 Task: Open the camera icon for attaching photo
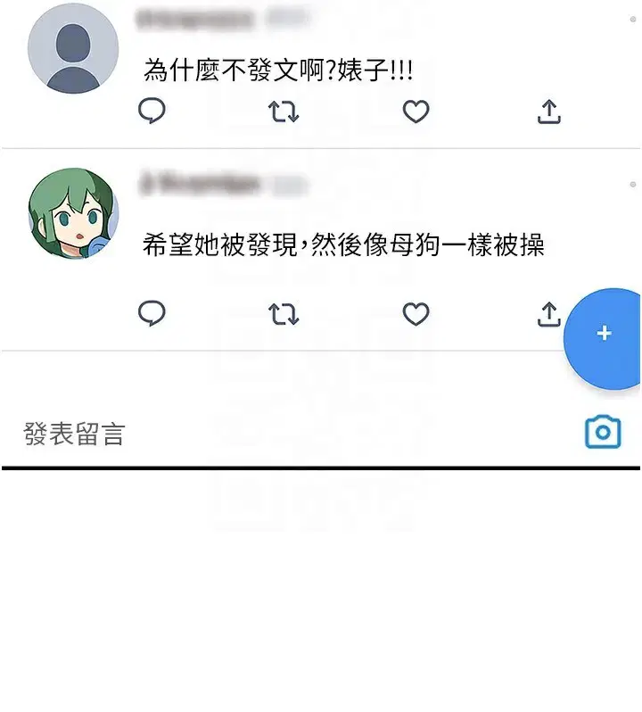click(x=603, y=431)
